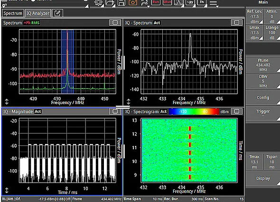The width and height of the screenshot is (280, 202).
Task: Click the IQ - Magnitude panel title
Action: 18,112
